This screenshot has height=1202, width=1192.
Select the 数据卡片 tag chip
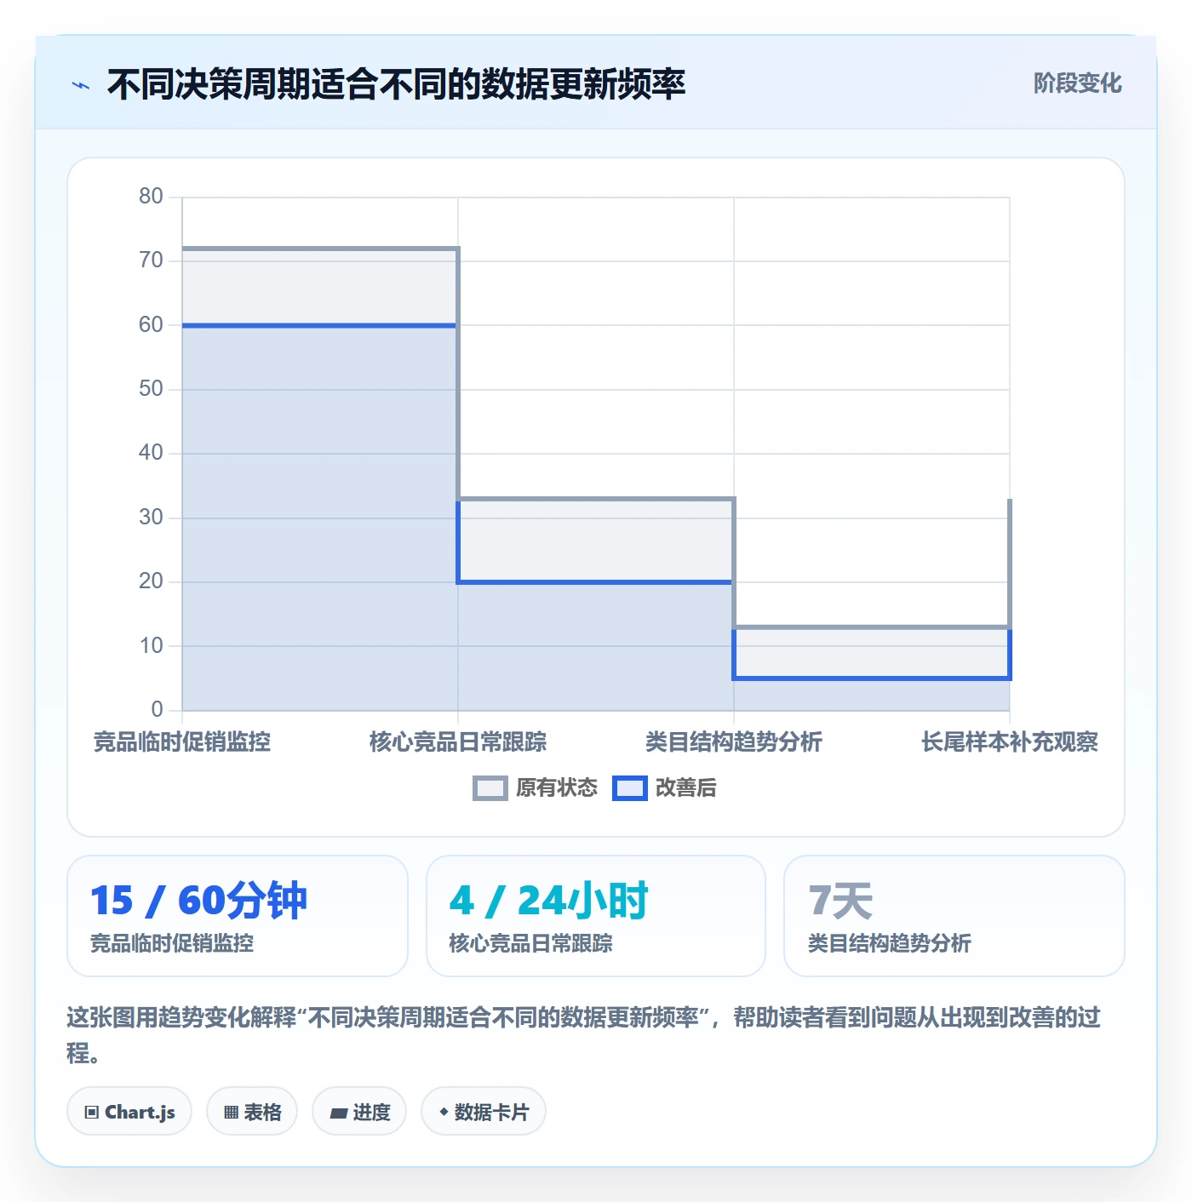click(484, 1112)
